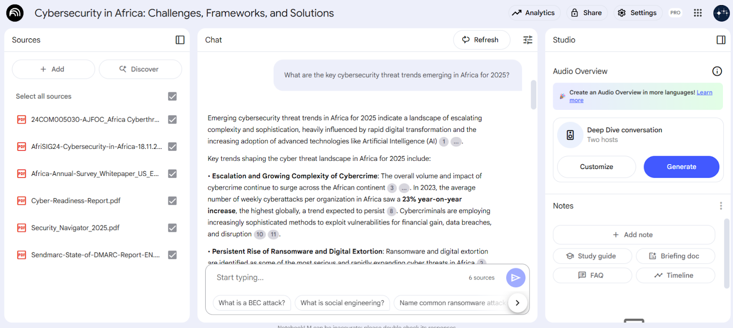Click the notebook title text

click(184, 13)
